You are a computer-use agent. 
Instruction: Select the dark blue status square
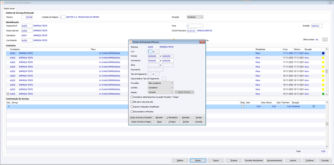point(323,53)
